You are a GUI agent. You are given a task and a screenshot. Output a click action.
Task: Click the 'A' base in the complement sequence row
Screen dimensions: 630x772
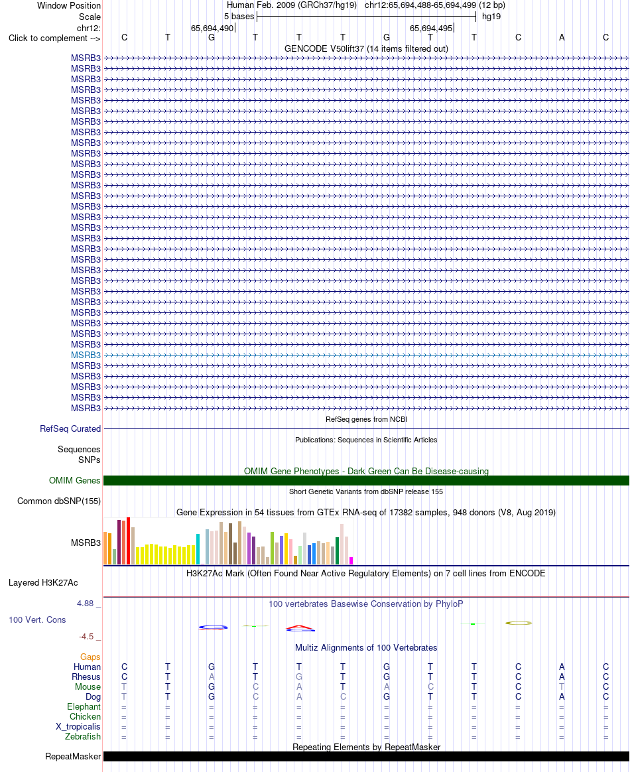click(x=562, y=37)
